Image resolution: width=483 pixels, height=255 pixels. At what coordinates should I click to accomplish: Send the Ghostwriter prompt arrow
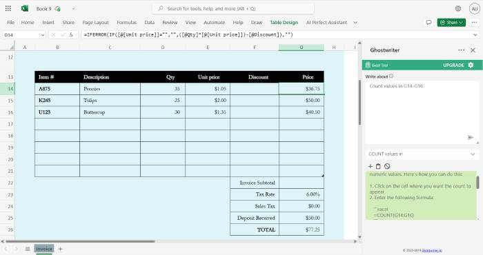click(x=471, y=137)
